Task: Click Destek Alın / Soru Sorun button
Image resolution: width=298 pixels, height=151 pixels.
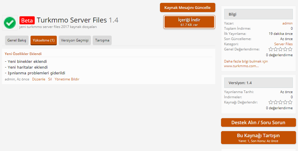Action: click(x=258, y=122)
